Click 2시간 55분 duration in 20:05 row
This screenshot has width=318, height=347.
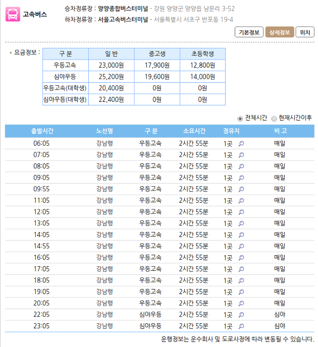(193, 303)
